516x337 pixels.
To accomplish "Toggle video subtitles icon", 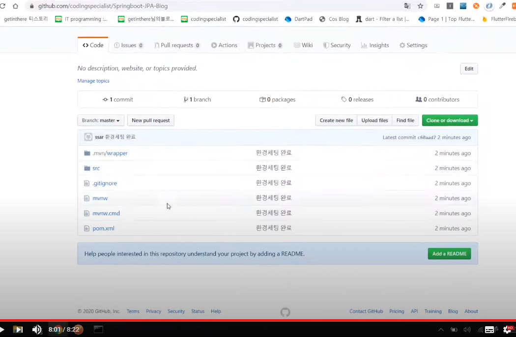I will tap(489, 330).
